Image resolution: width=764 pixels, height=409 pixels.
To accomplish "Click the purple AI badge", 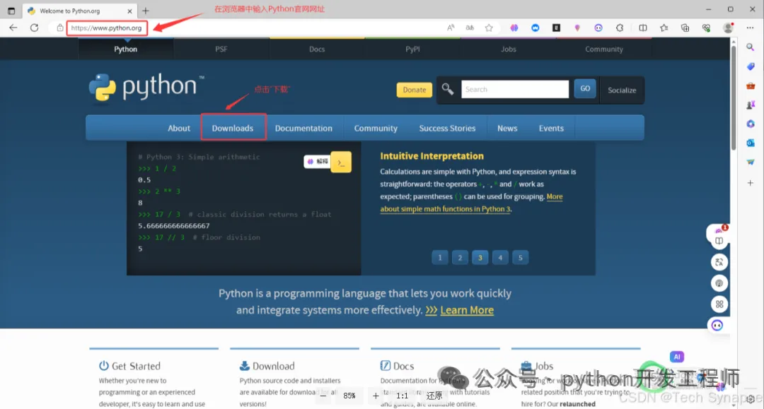I will click(x=677, y=357).
